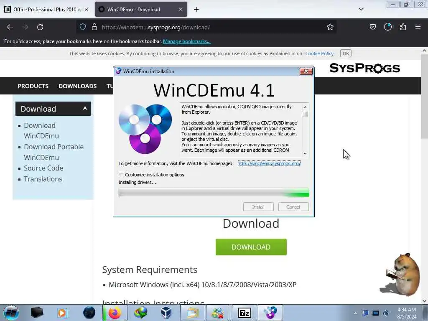The height and width of the screenshot is (321, 428).
Task: Click the installer description scrollbar thumb
Action: pos(305,114)
